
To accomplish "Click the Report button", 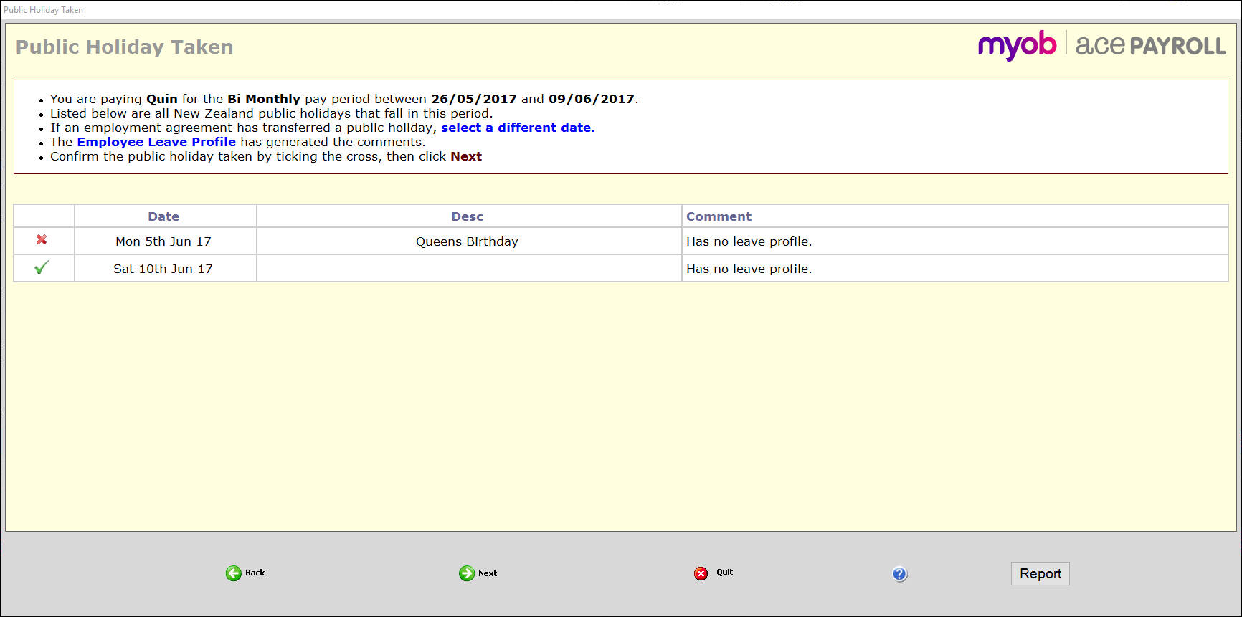I will (x=1040, y=573).
